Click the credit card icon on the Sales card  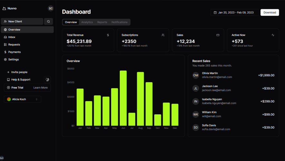point(218,35)
